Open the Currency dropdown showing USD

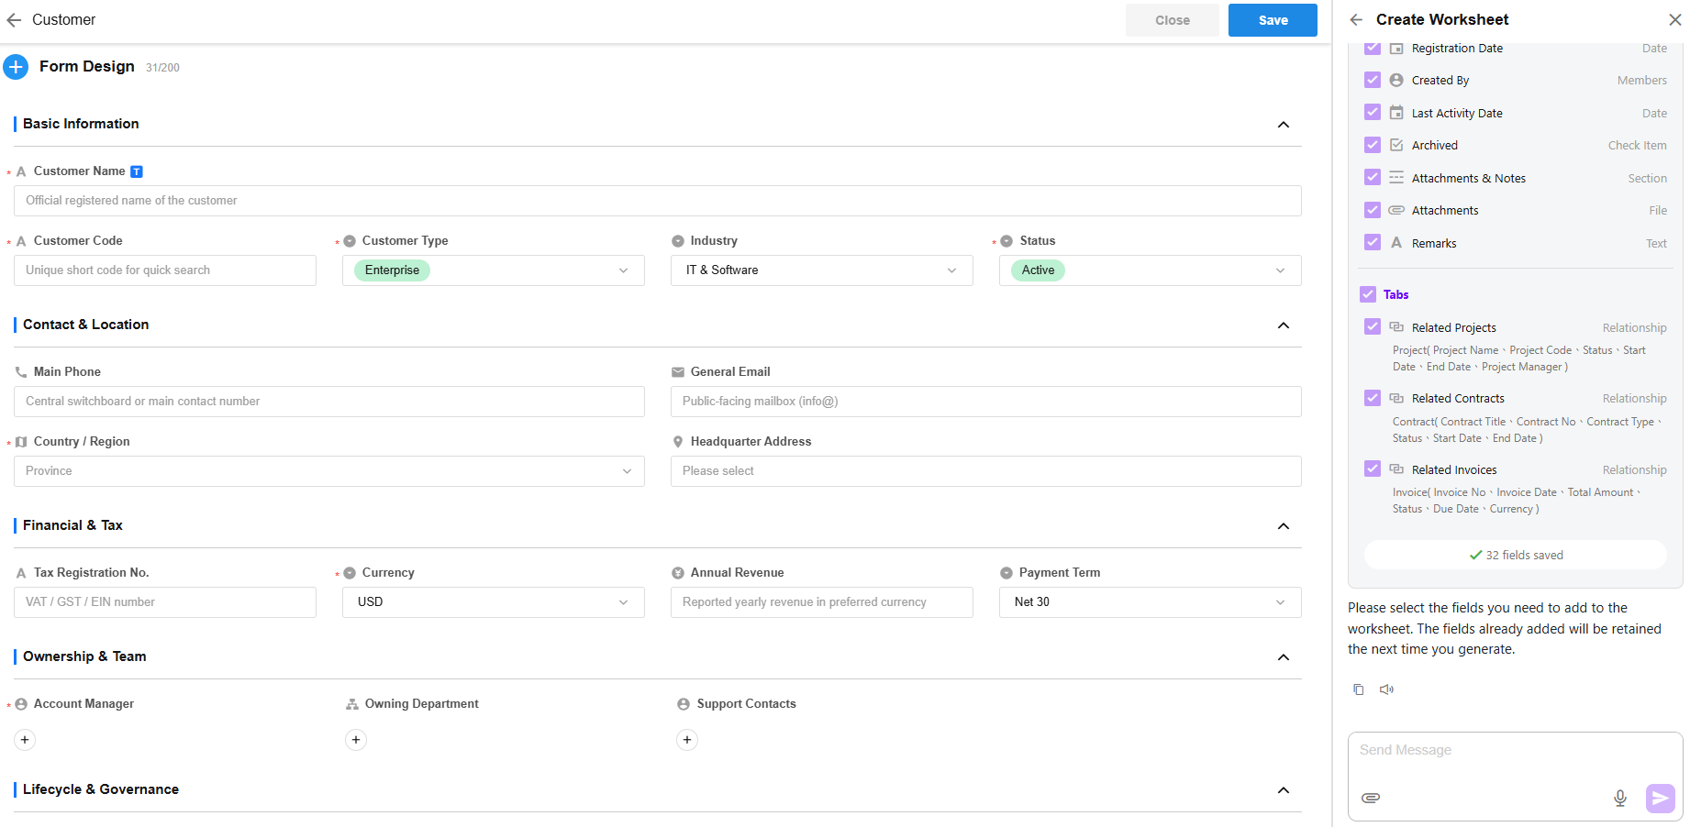tap(493, 602)
